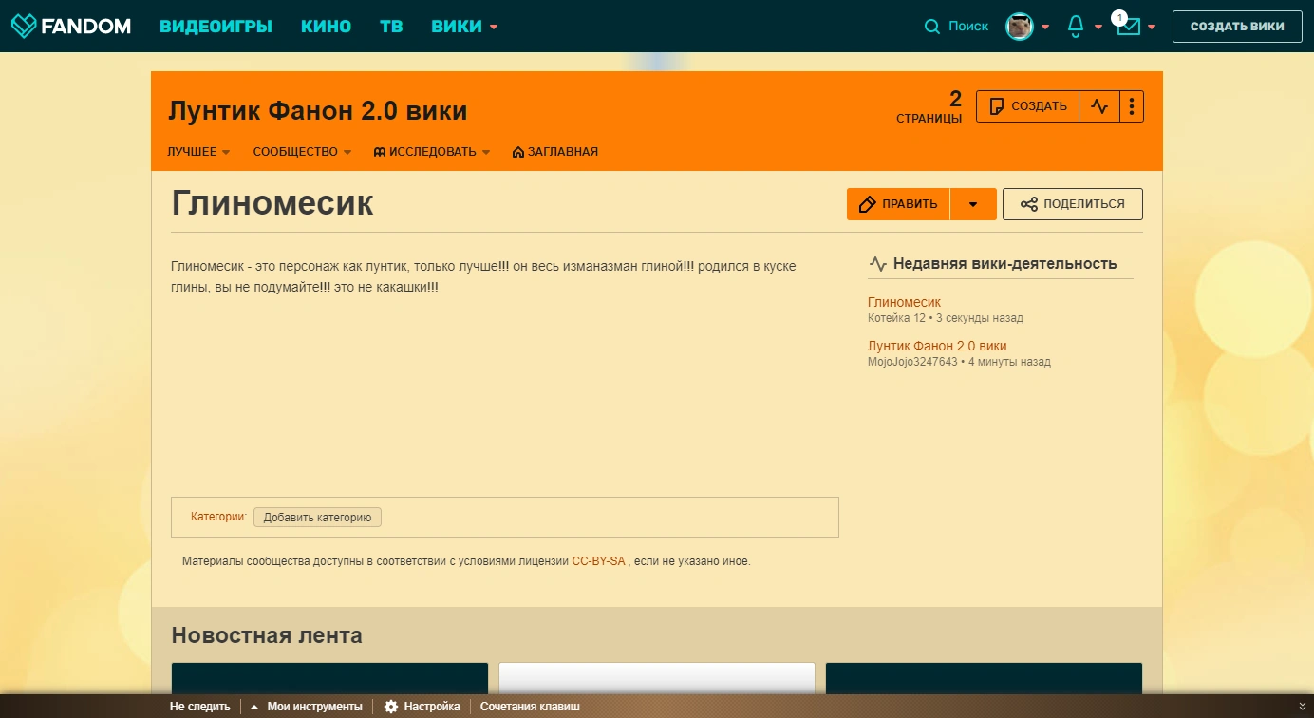
Task: Open the СООБЩЕСТВО dropdown menu
Action: [302, 152]
